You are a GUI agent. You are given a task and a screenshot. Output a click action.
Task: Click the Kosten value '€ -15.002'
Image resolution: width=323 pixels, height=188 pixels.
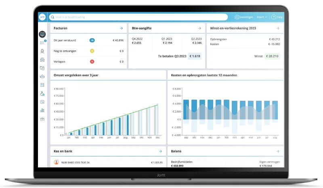pos(274,44)
